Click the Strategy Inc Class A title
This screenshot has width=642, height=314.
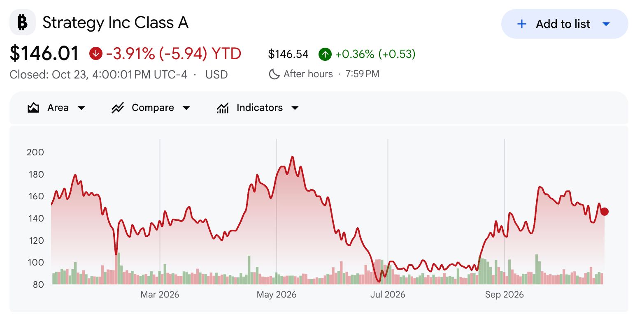pos(116,23)
